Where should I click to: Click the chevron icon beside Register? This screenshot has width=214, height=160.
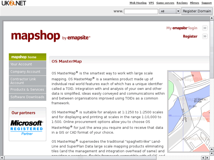[205, 36]
